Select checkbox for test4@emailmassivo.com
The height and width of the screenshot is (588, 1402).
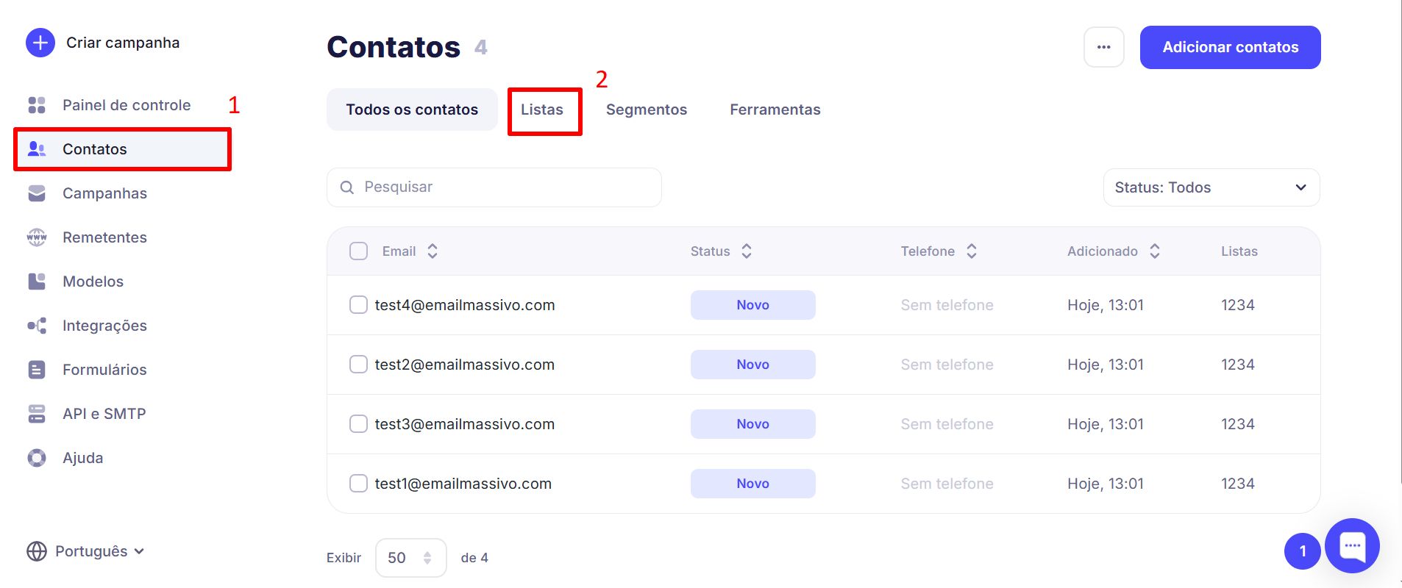(358, 305)
